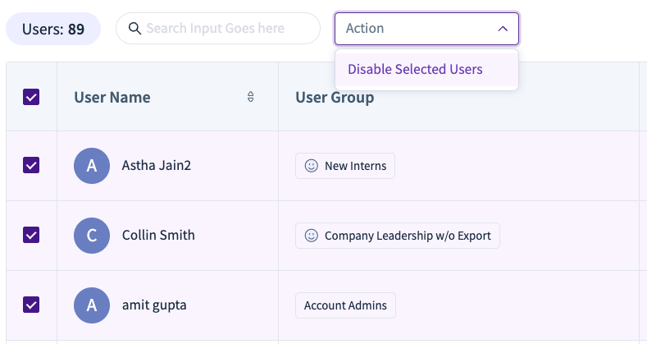Viewport: 647px width, 344px height.
Task: Collapse the Action dropdown chevron
Action: (503, 29)
